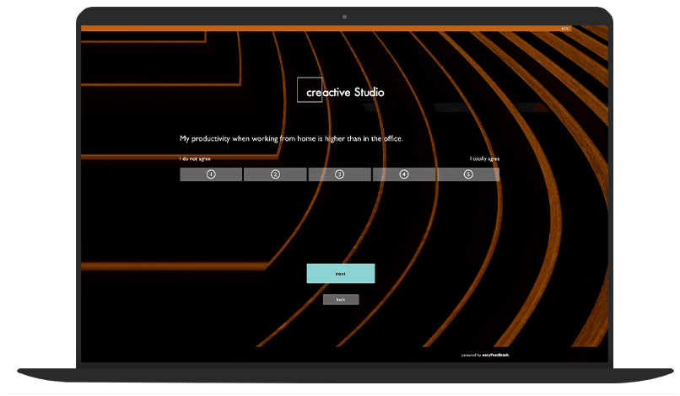This screenshot has height=396, width=680.
Task: Pick the circled number 3 rating
Action: pos(339,174)
